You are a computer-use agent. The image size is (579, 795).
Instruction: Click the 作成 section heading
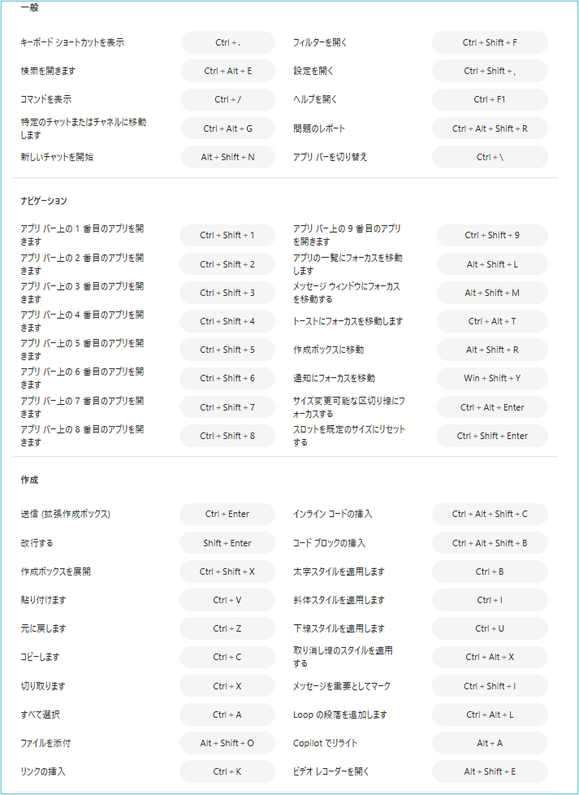click(30, 480)
